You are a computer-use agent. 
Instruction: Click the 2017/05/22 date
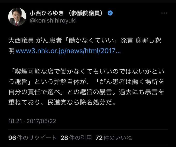41,121
